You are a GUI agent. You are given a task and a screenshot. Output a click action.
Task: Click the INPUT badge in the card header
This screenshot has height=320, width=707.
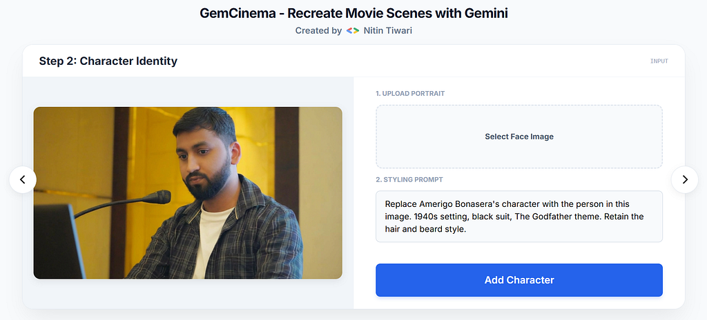tap(659, 61)
